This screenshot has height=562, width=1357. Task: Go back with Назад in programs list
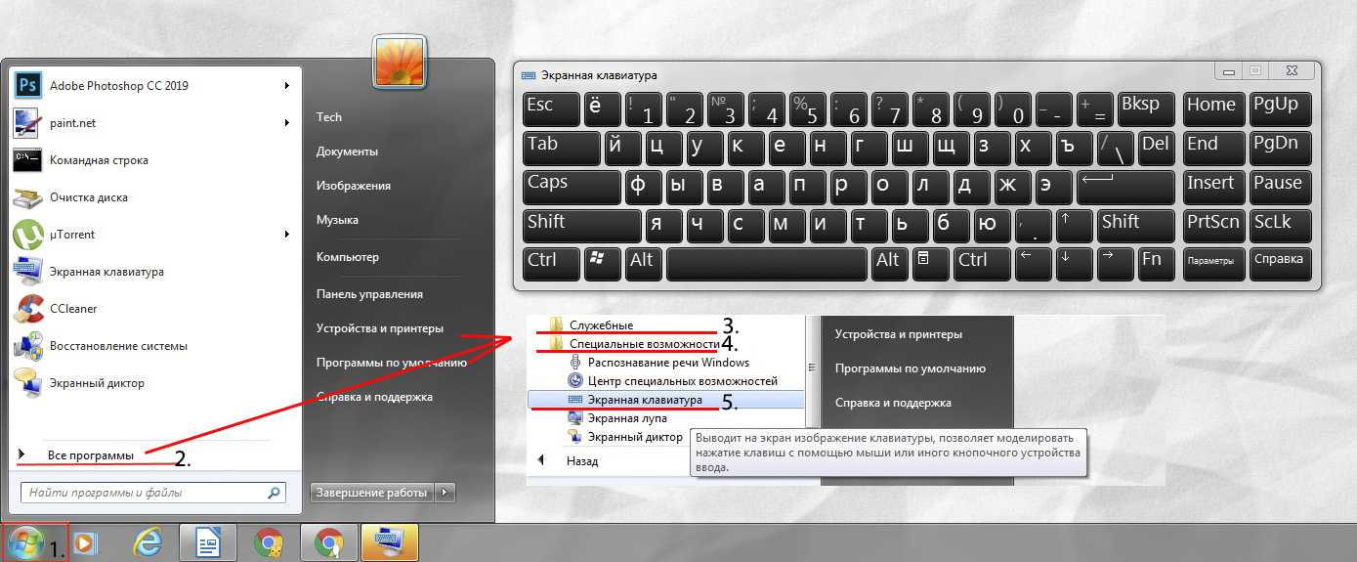point(582,460)
